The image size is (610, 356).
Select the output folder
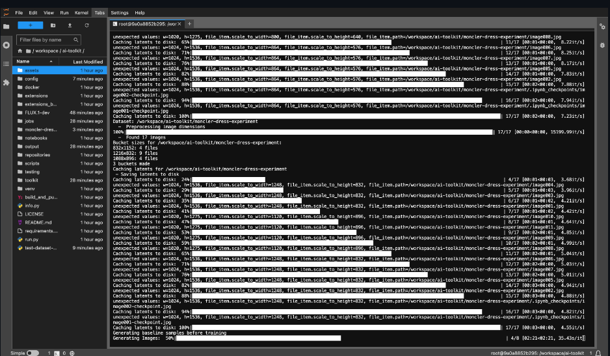[60, 146]
